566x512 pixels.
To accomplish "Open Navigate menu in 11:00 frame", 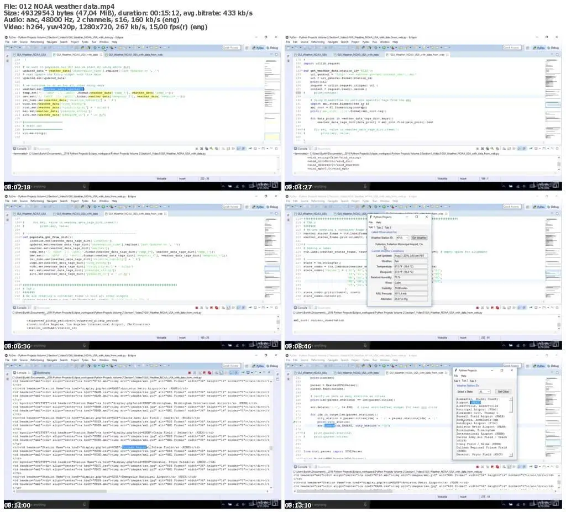I will click(51, 361).
